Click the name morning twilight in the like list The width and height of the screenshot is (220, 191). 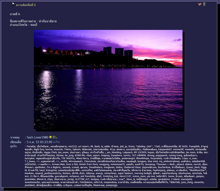pos(143,173)
